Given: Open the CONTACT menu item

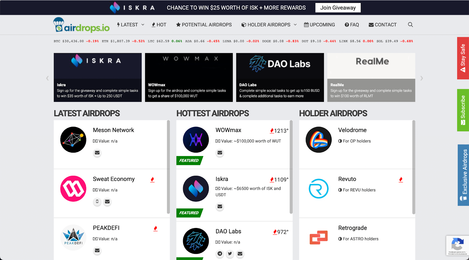Looking at the screenshot, I should [x=383, y=25].
